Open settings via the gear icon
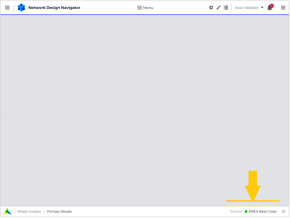The image size is (290, 218). tap(211, 8)
